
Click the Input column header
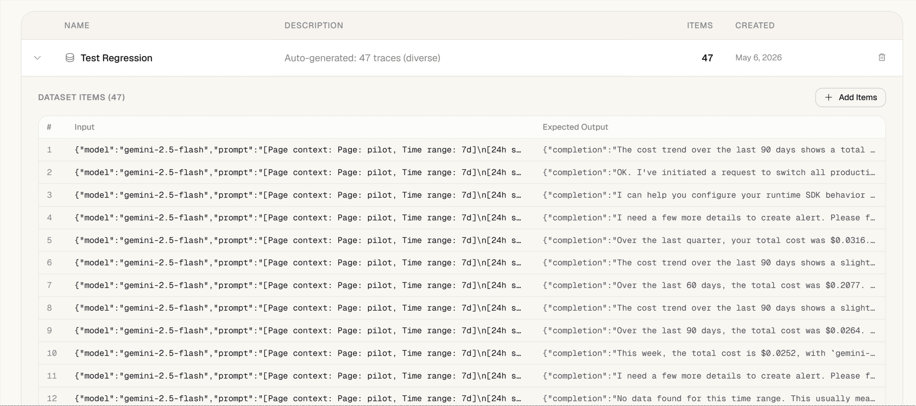[x=84, y=127]
